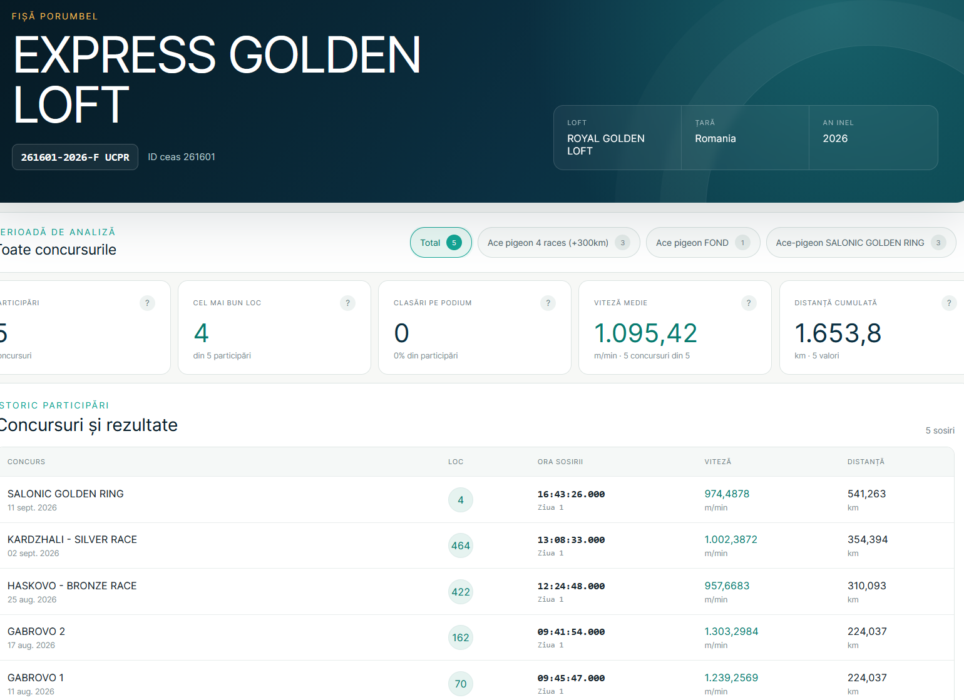
Task: Click speed value 957,6683
Action: [727, 586]
